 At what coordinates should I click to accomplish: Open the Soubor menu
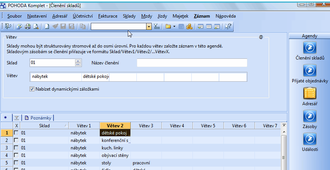[x=15, y=16]
